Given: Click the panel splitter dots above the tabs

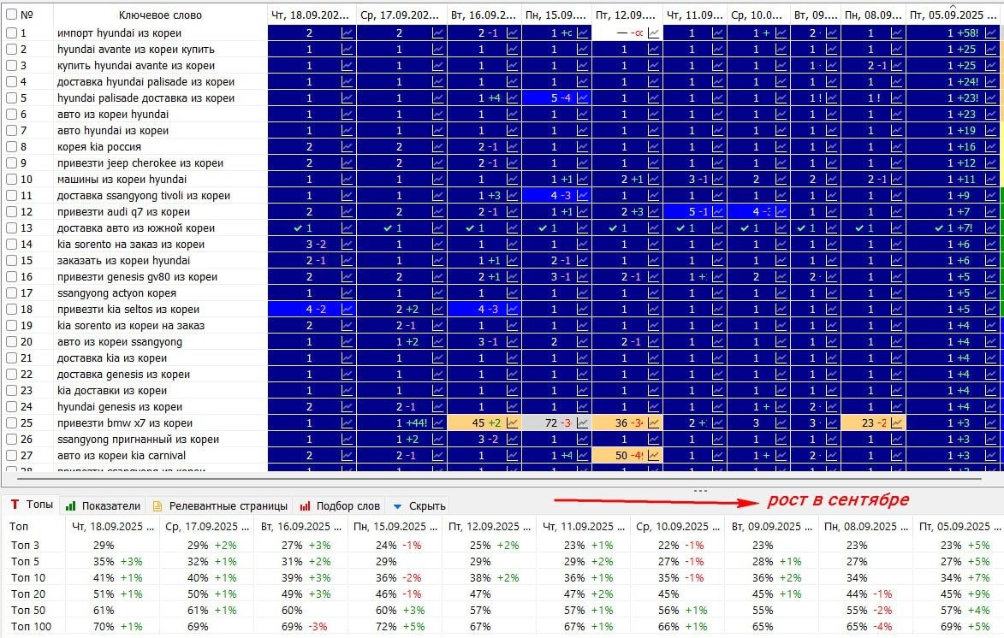Looking at the screenshot, I should (700, 491).
